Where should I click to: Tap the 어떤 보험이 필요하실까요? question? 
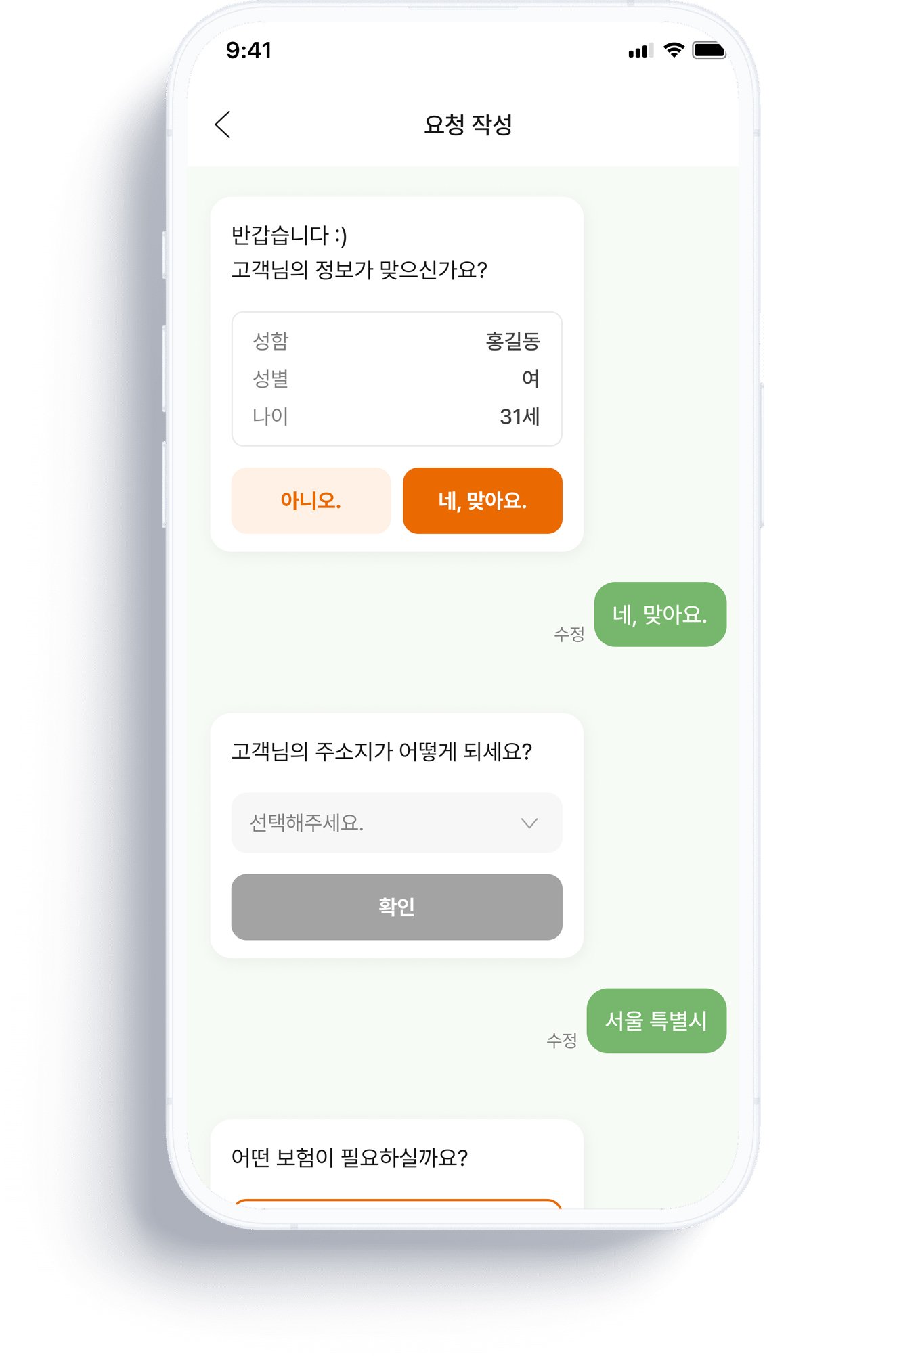click(349, 1158)
